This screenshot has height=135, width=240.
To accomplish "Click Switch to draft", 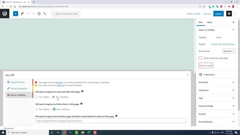I will pos(193,14).
